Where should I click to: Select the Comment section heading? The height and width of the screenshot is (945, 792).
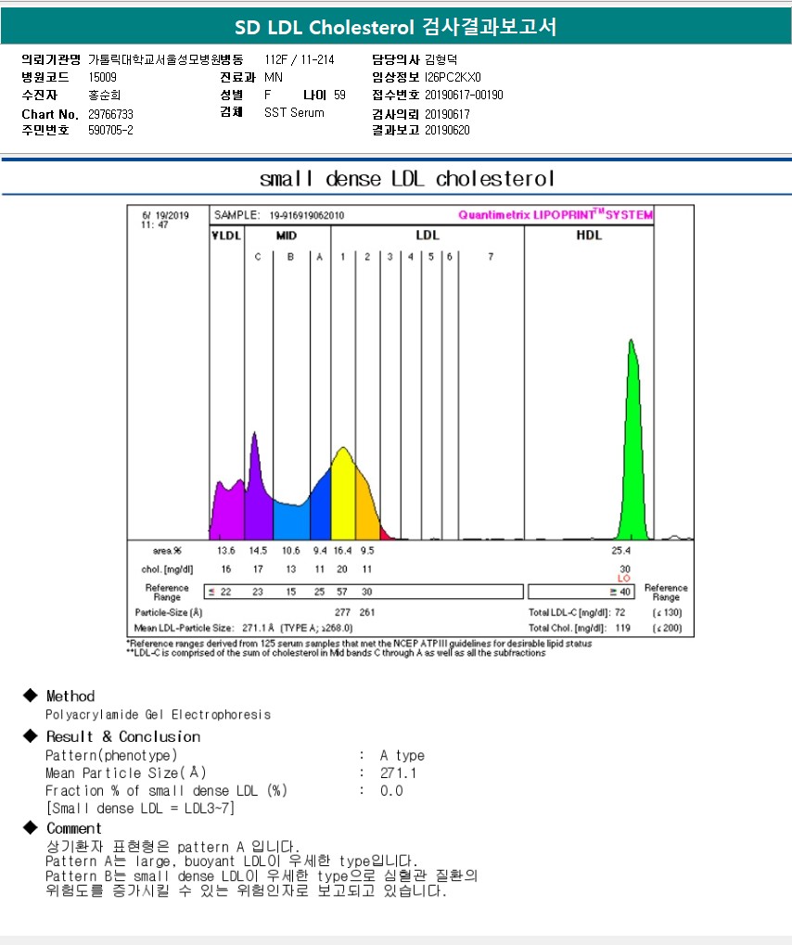pyautogui.click(x=73, y=828)
